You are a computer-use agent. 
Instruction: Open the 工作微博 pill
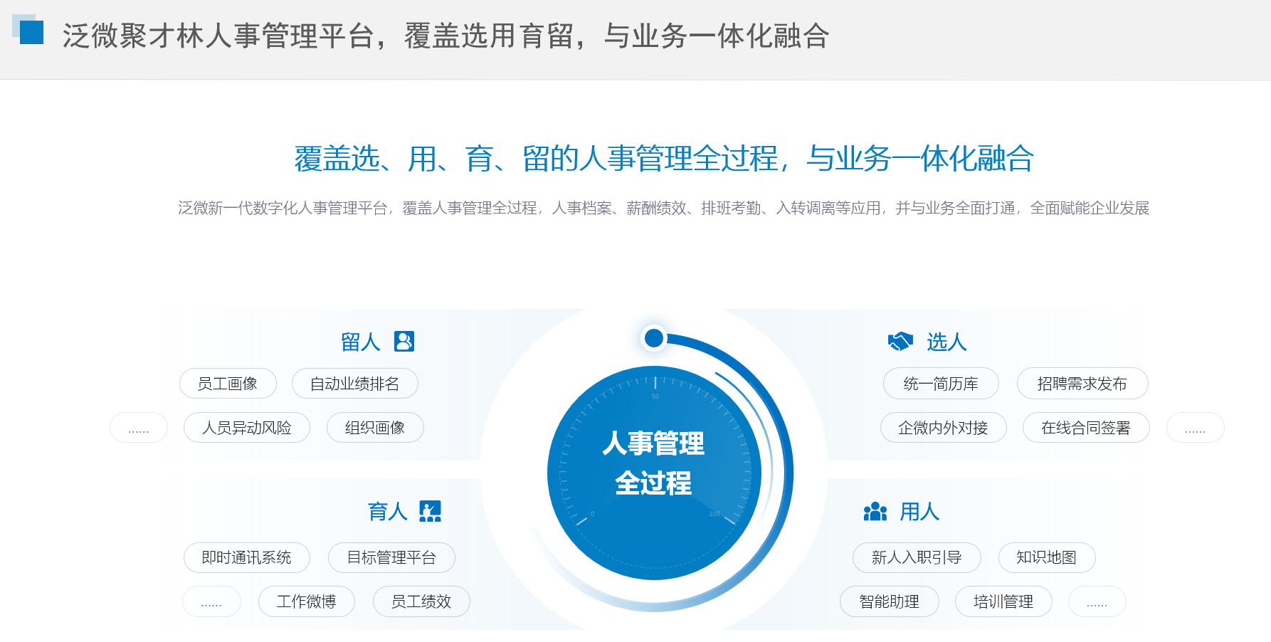point(307,601)
